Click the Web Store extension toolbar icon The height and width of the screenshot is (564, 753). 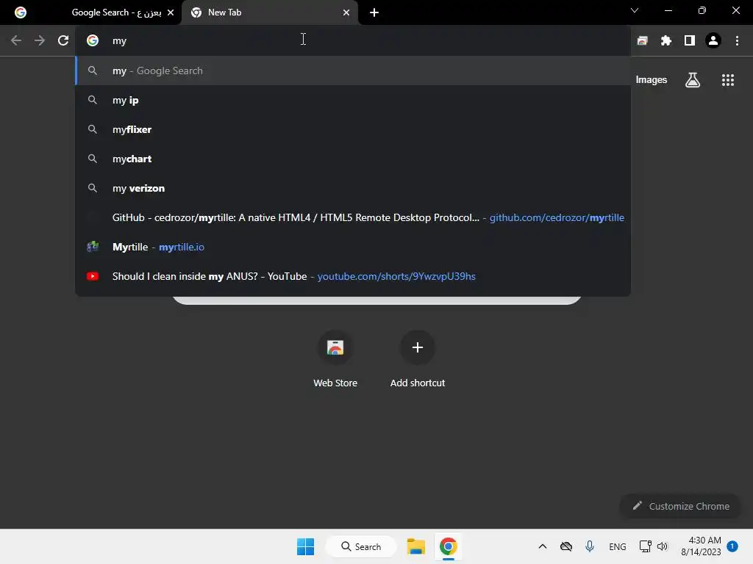[x=642, y=41]
